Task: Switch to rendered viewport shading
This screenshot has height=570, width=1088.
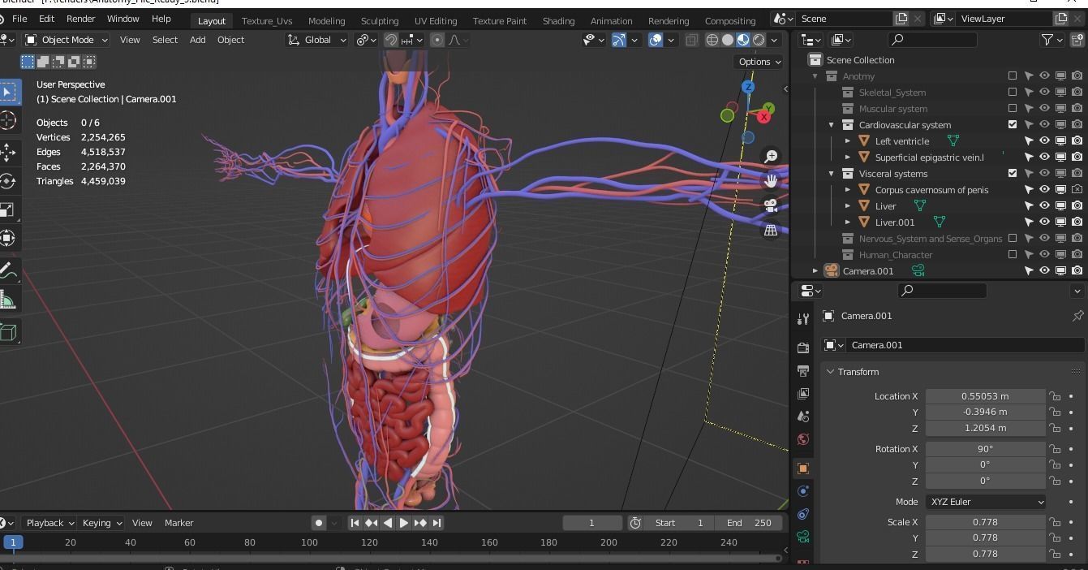Action: coord(759,40)
